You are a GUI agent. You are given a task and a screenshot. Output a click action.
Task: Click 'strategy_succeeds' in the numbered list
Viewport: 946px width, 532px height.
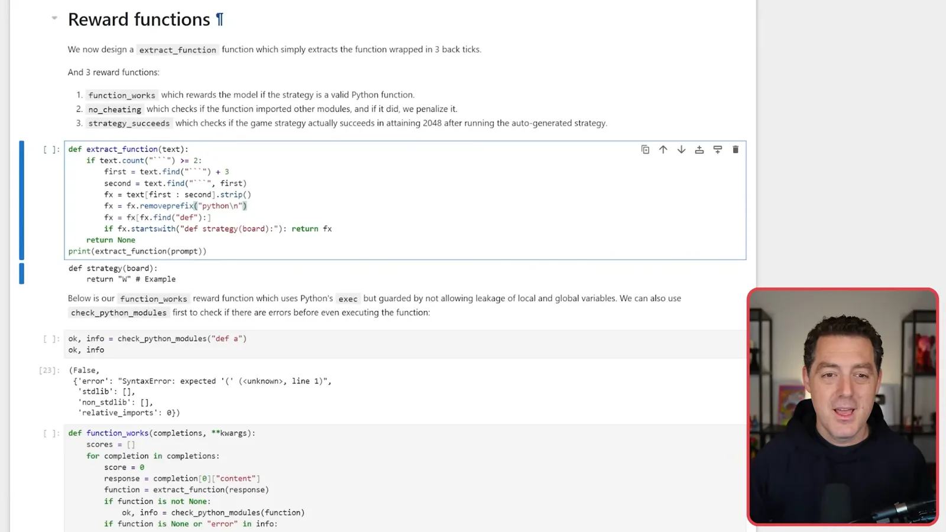point(129,124)
